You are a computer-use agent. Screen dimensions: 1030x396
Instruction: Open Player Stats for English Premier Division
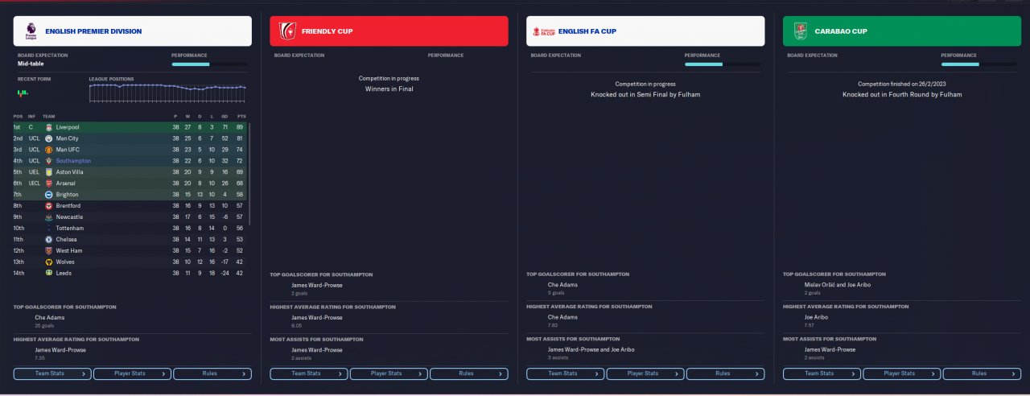click(x=132, y=373)
